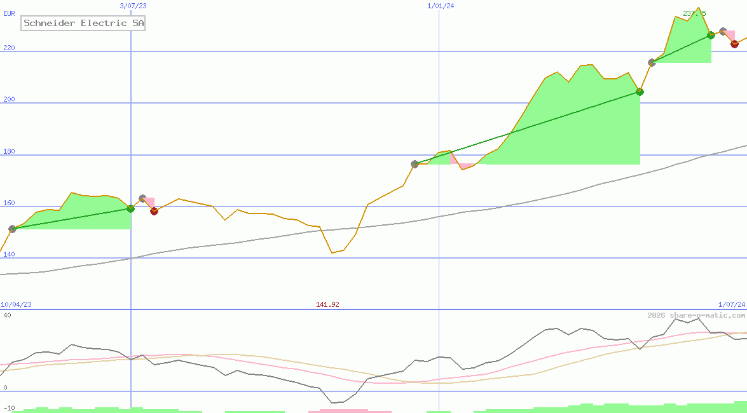Select the red loss marker at far right

click(734, 44)
